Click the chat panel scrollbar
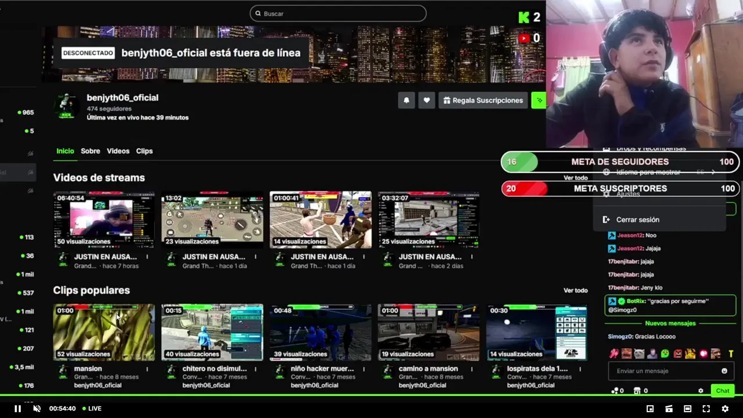Screen dimensions: 743x418 coord(741,261)
